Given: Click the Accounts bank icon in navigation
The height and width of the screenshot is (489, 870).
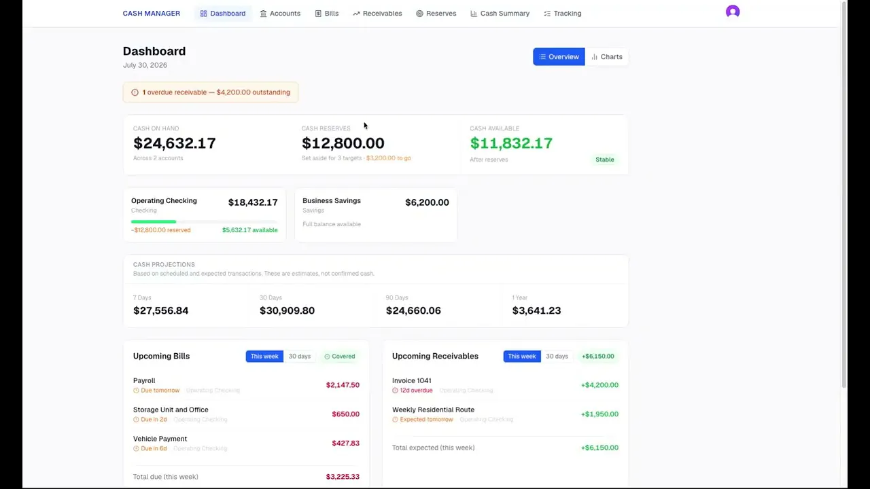Looking at the screenshot, I should tap(263, 14).
